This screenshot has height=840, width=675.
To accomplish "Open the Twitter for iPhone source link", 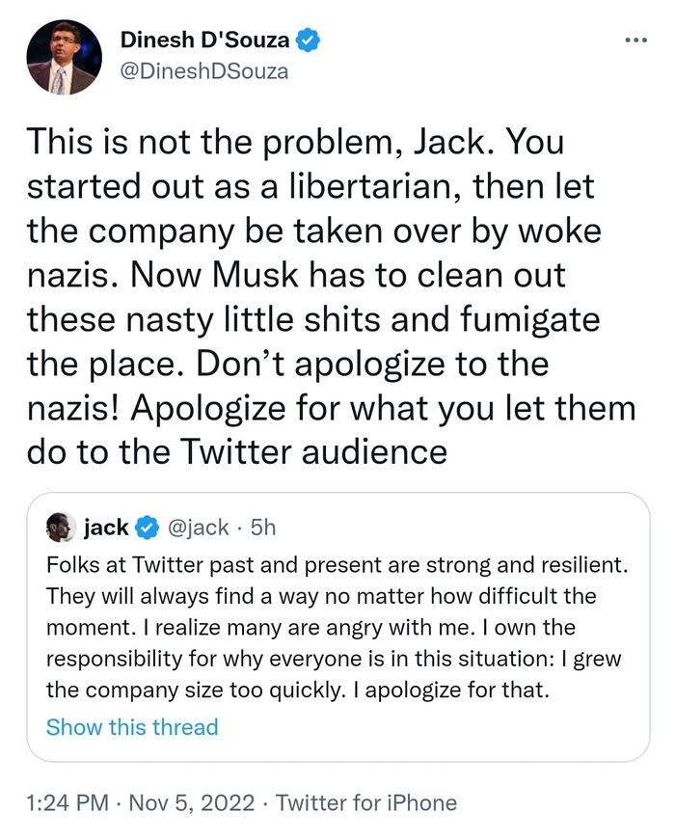I will (x=366, y=802).
